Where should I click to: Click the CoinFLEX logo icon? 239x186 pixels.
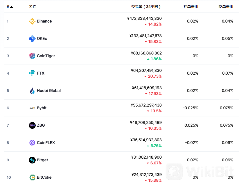(x=32, y=143)
